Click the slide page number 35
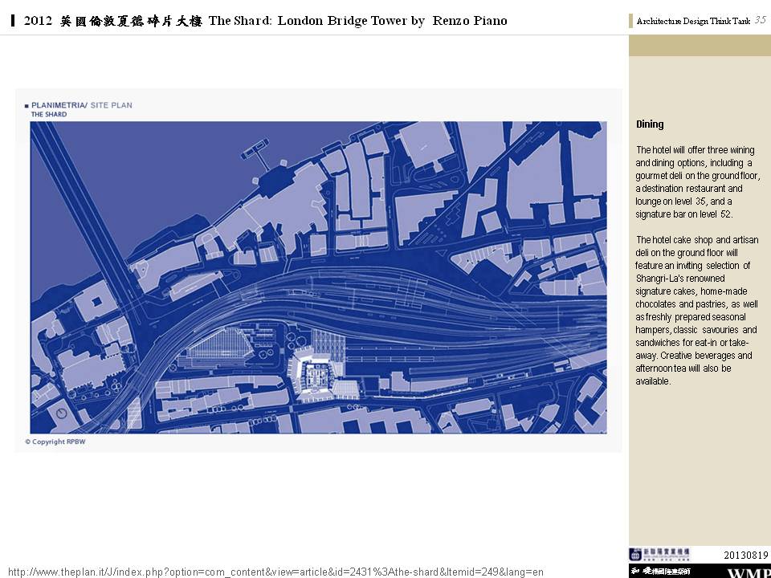The height and width of the screenshot is (578, 771). (x=760, y=20)
